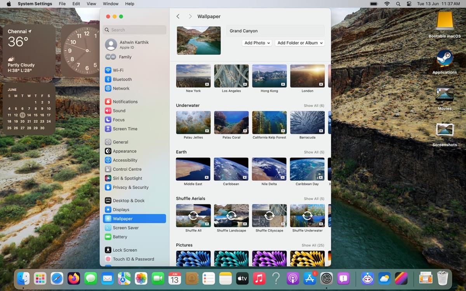This screenshot has width=466, height=291.
Task: Open the Add Folder or Album dropdown
Action: click(x=300, y=43)
